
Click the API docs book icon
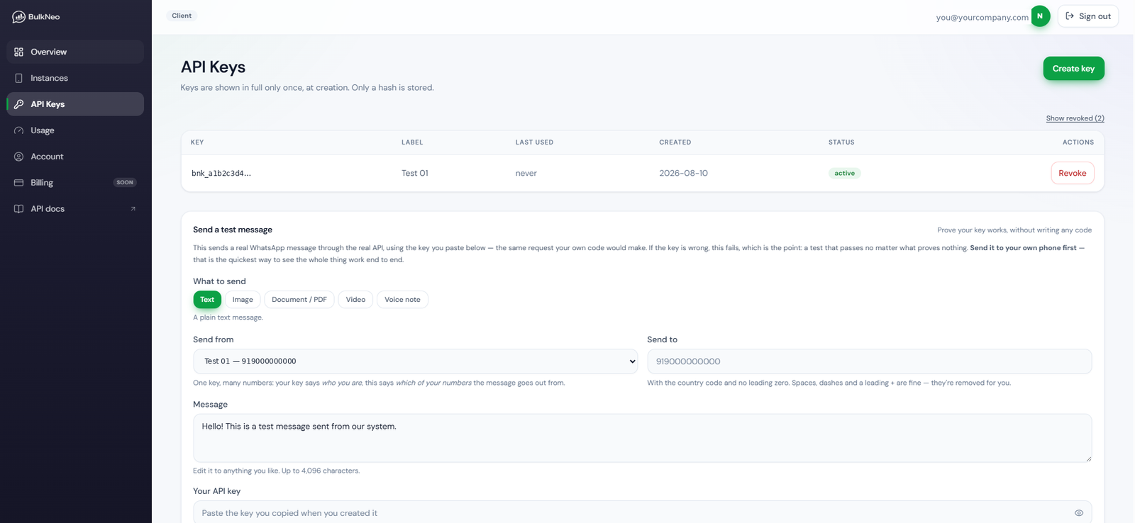[18, 209]
